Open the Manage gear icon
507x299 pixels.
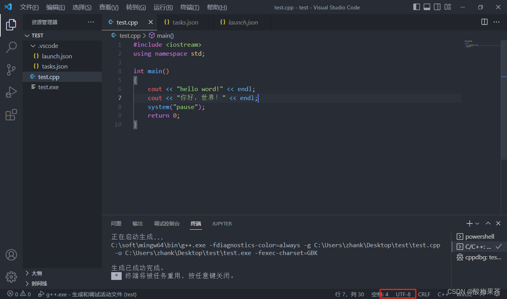click(11, 277)
